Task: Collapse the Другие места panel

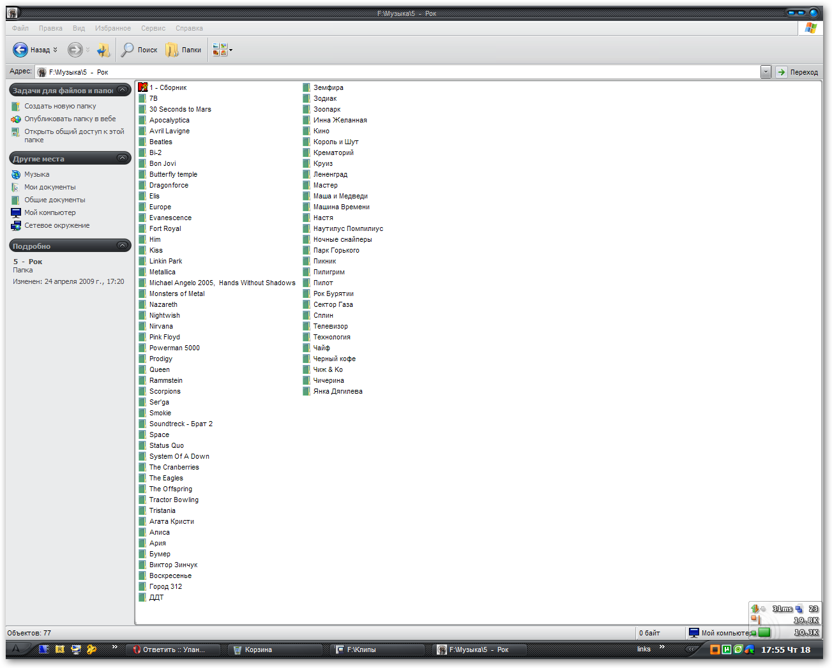Action: click(123, 158)
